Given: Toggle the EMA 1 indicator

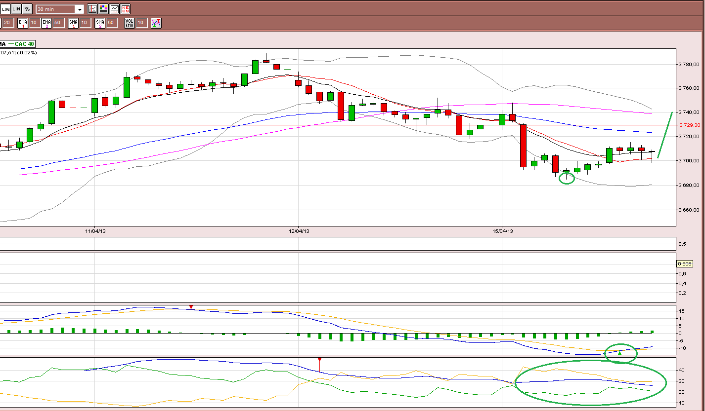Looking at the screenshot, I should [x=23, y=23].
